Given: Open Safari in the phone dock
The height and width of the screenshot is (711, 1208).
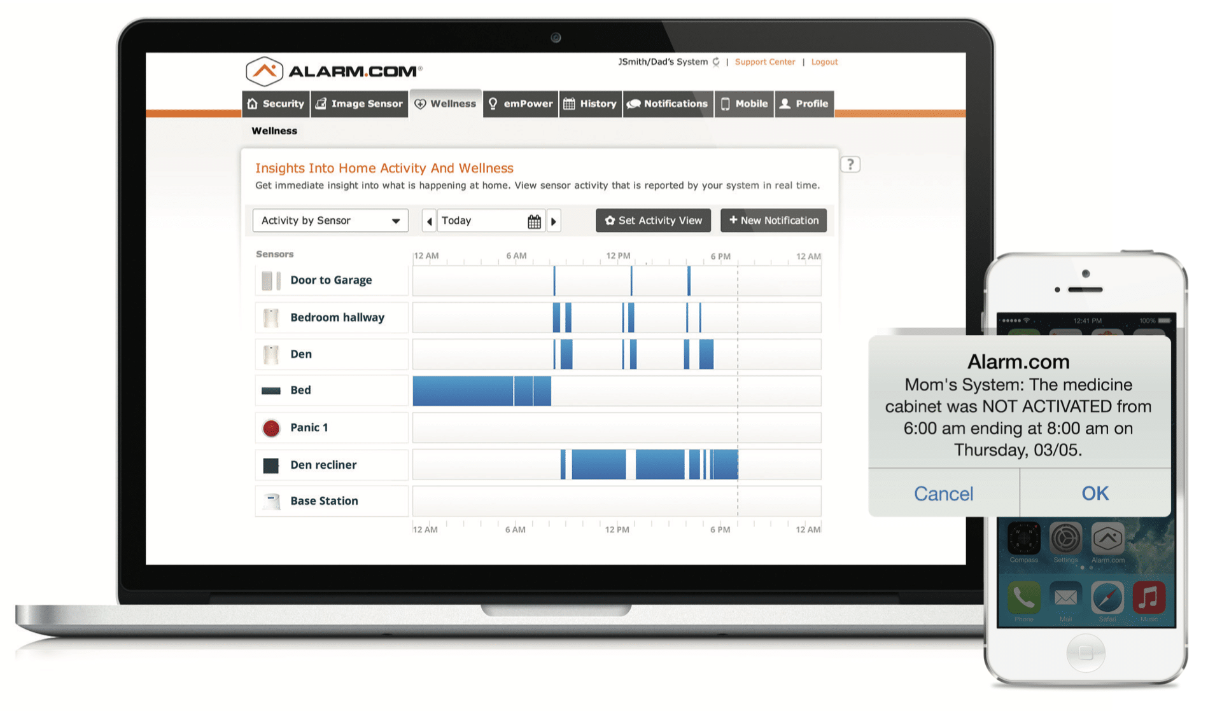Looking at the screenshot, I should coord(1107,598).
